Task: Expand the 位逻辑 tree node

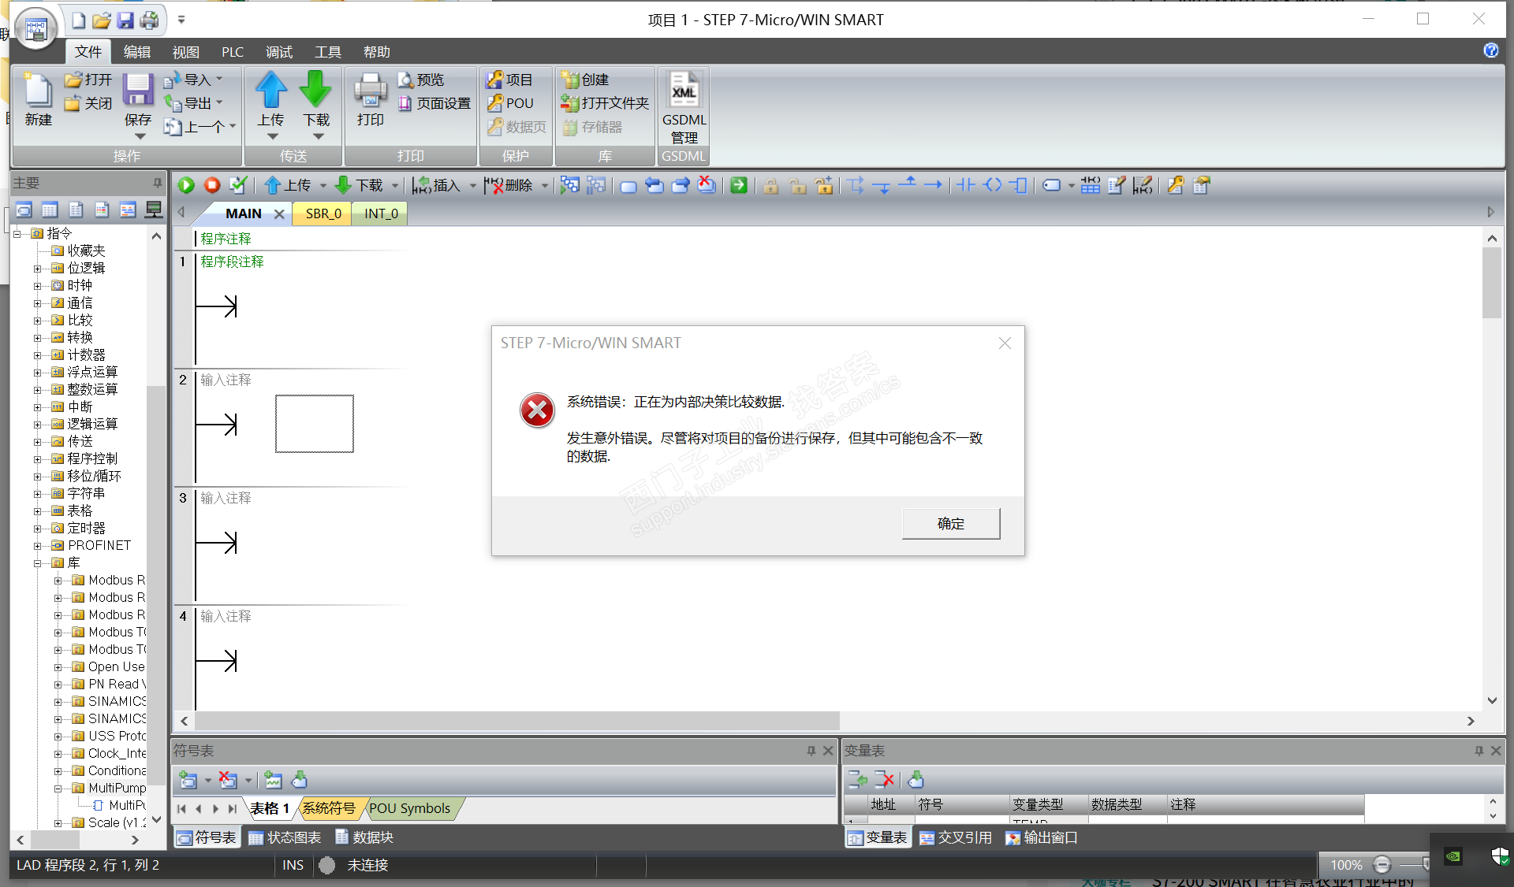Action: (37, 269)
